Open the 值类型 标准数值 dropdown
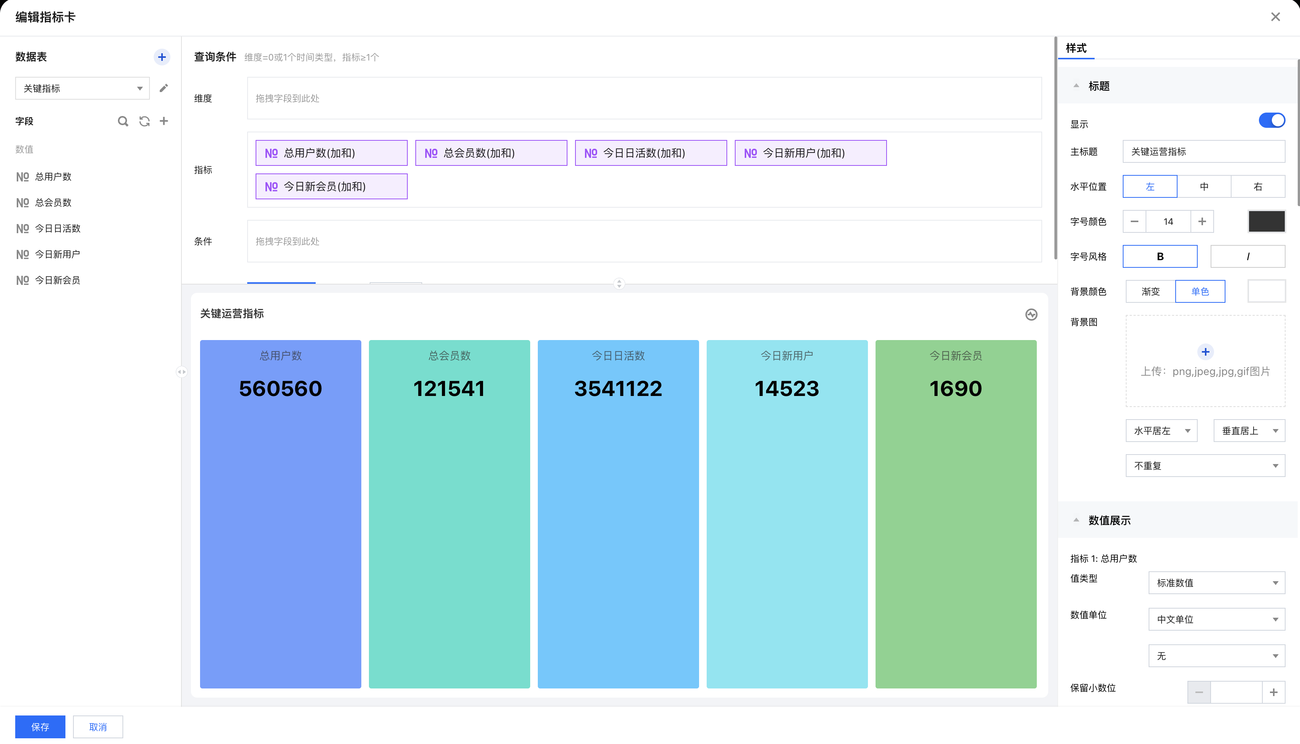The width and height of the screenshot is (1300, 744). [1216, 582]
